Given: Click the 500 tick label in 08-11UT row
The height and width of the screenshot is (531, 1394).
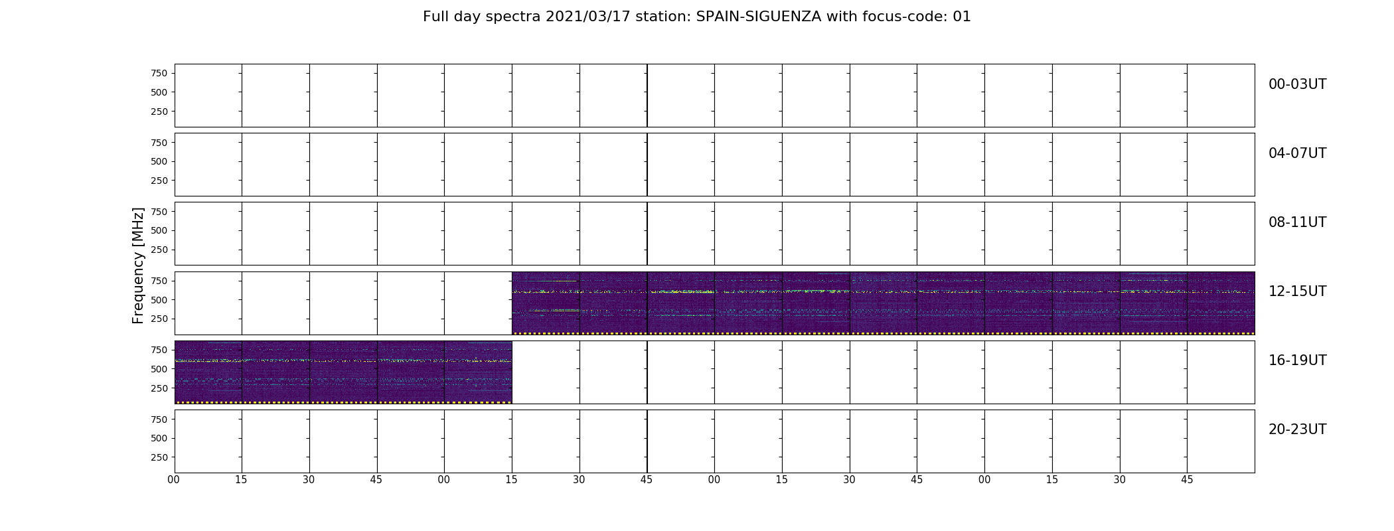Looking at the screenshot, I should pos(159,230).
